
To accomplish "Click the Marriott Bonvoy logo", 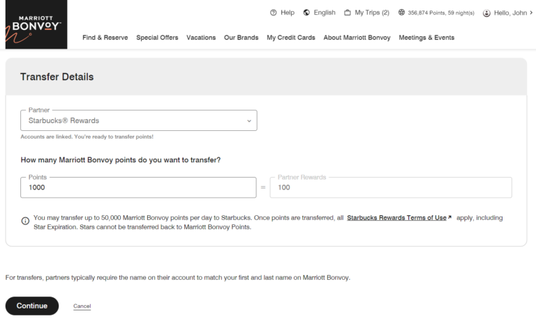I will pyautogui.click(x=36, y=24).
